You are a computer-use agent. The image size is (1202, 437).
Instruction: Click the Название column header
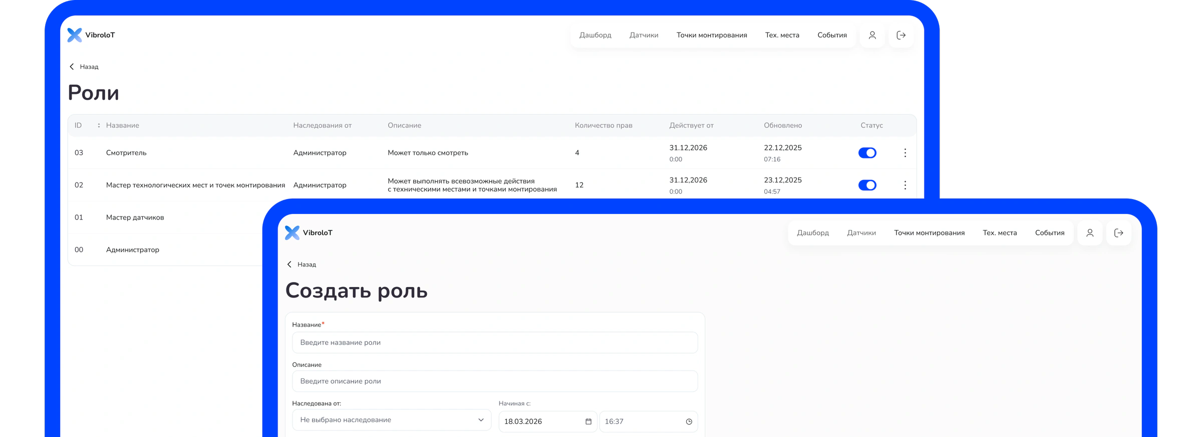(123, 125)
